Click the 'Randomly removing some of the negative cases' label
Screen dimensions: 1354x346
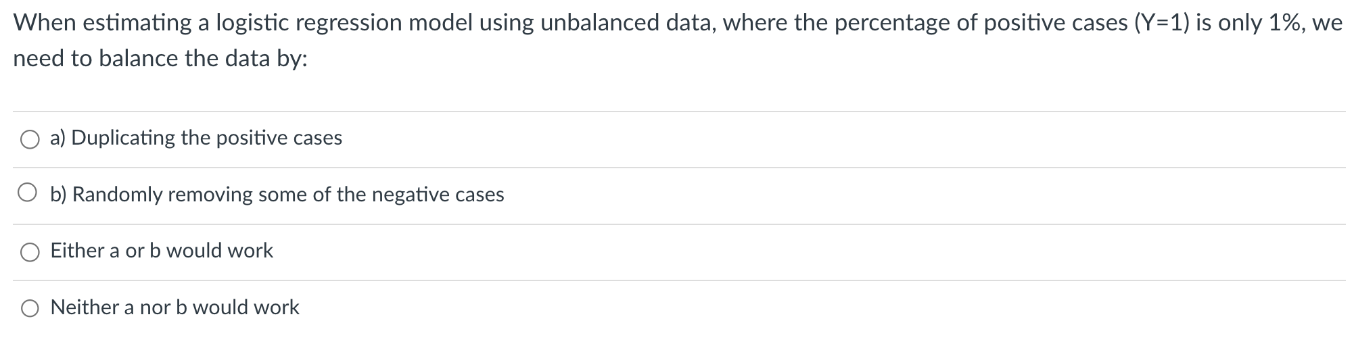click(288, 195)
